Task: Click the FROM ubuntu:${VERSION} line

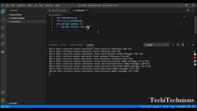Action: coord(70,21)
